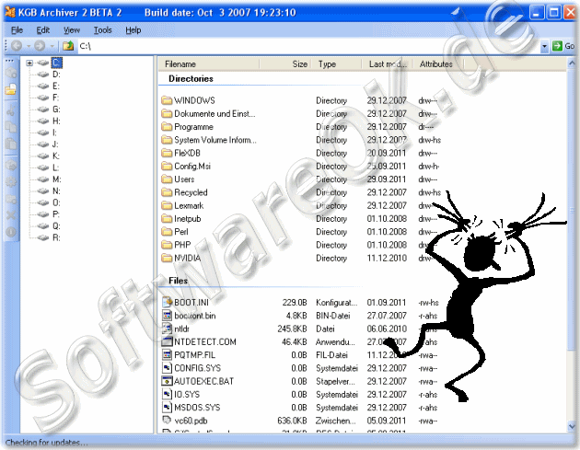Sort by the Attributes column header
Image resolution: width=580 pixels, height=450 pixels.
point(438,64)
